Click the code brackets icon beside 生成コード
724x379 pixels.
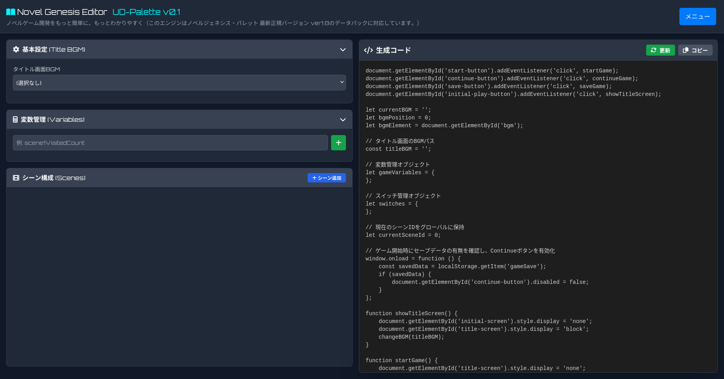[x=368, y=50]
